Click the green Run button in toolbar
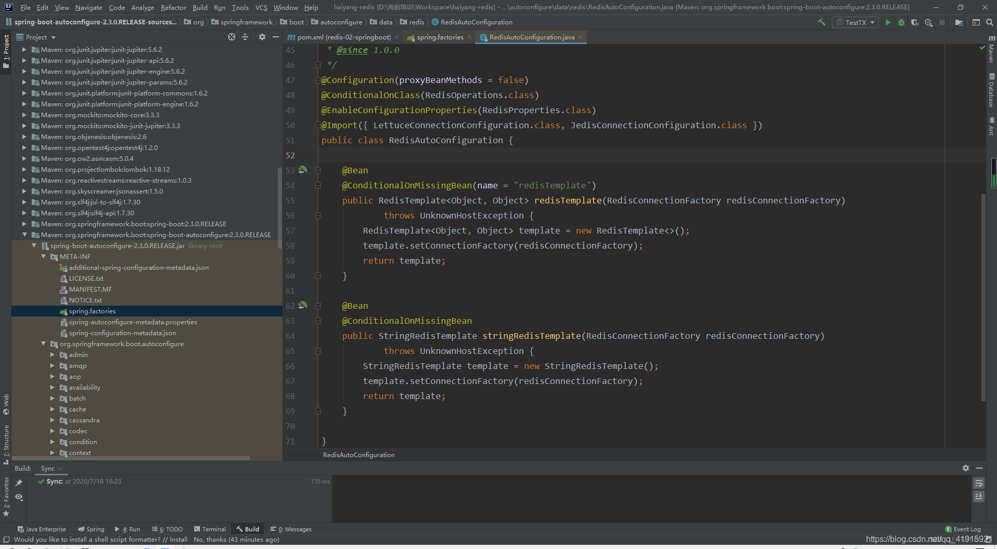The width and height of the screenshot is (997, 549). click(x=888, y=22)
